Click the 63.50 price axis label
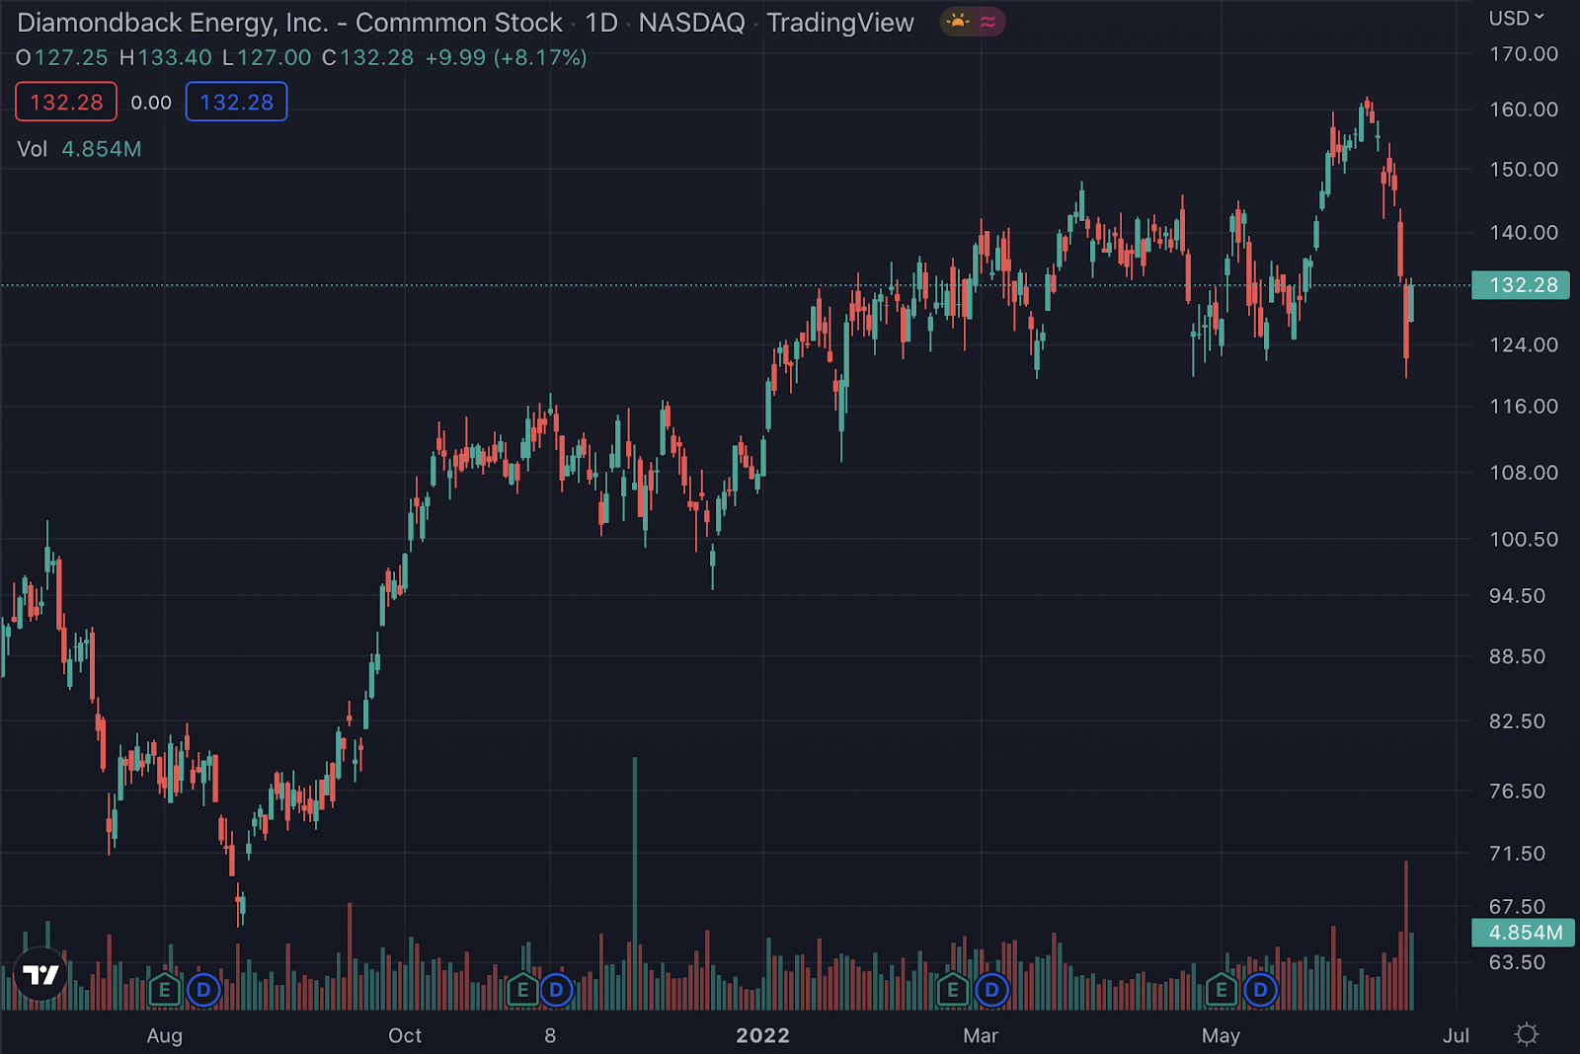The height and width of the screenshot is (1054, 1580). (1518, 962)
